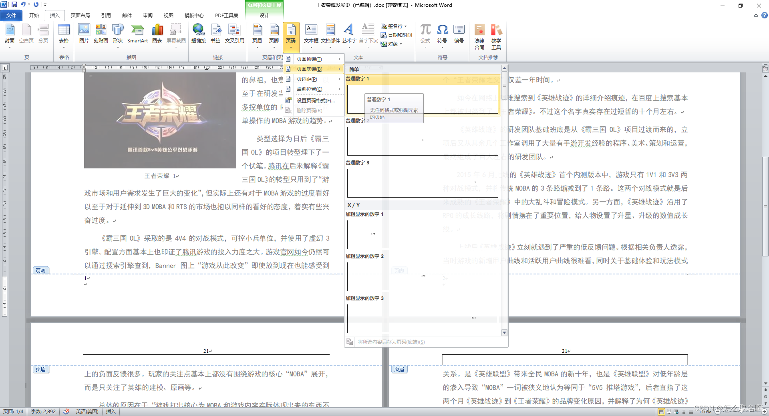Screen dimensions: 769x416
Task: Toggle ribbon minimize caret near Help
Action: click(x=756, y=16)
